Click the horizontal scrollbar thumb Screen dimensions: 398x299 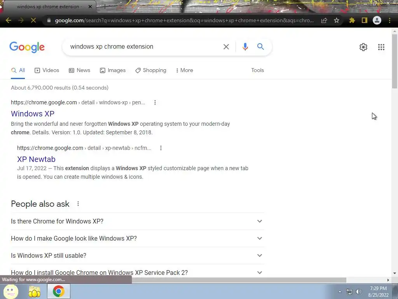[239, 280]
